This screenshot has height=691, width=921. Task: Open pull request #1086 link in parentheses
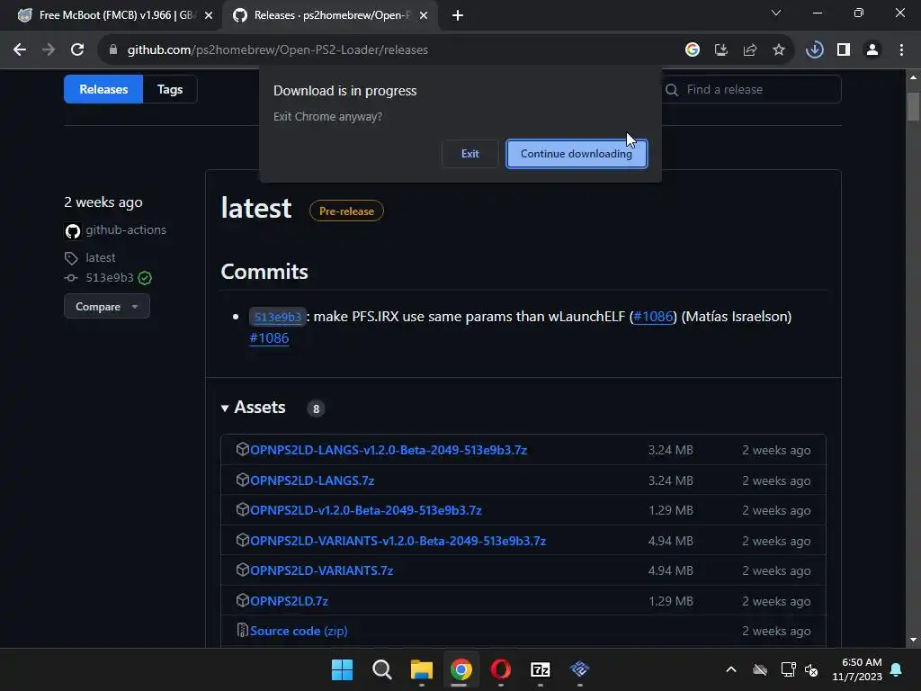click(x=653, y=316)
